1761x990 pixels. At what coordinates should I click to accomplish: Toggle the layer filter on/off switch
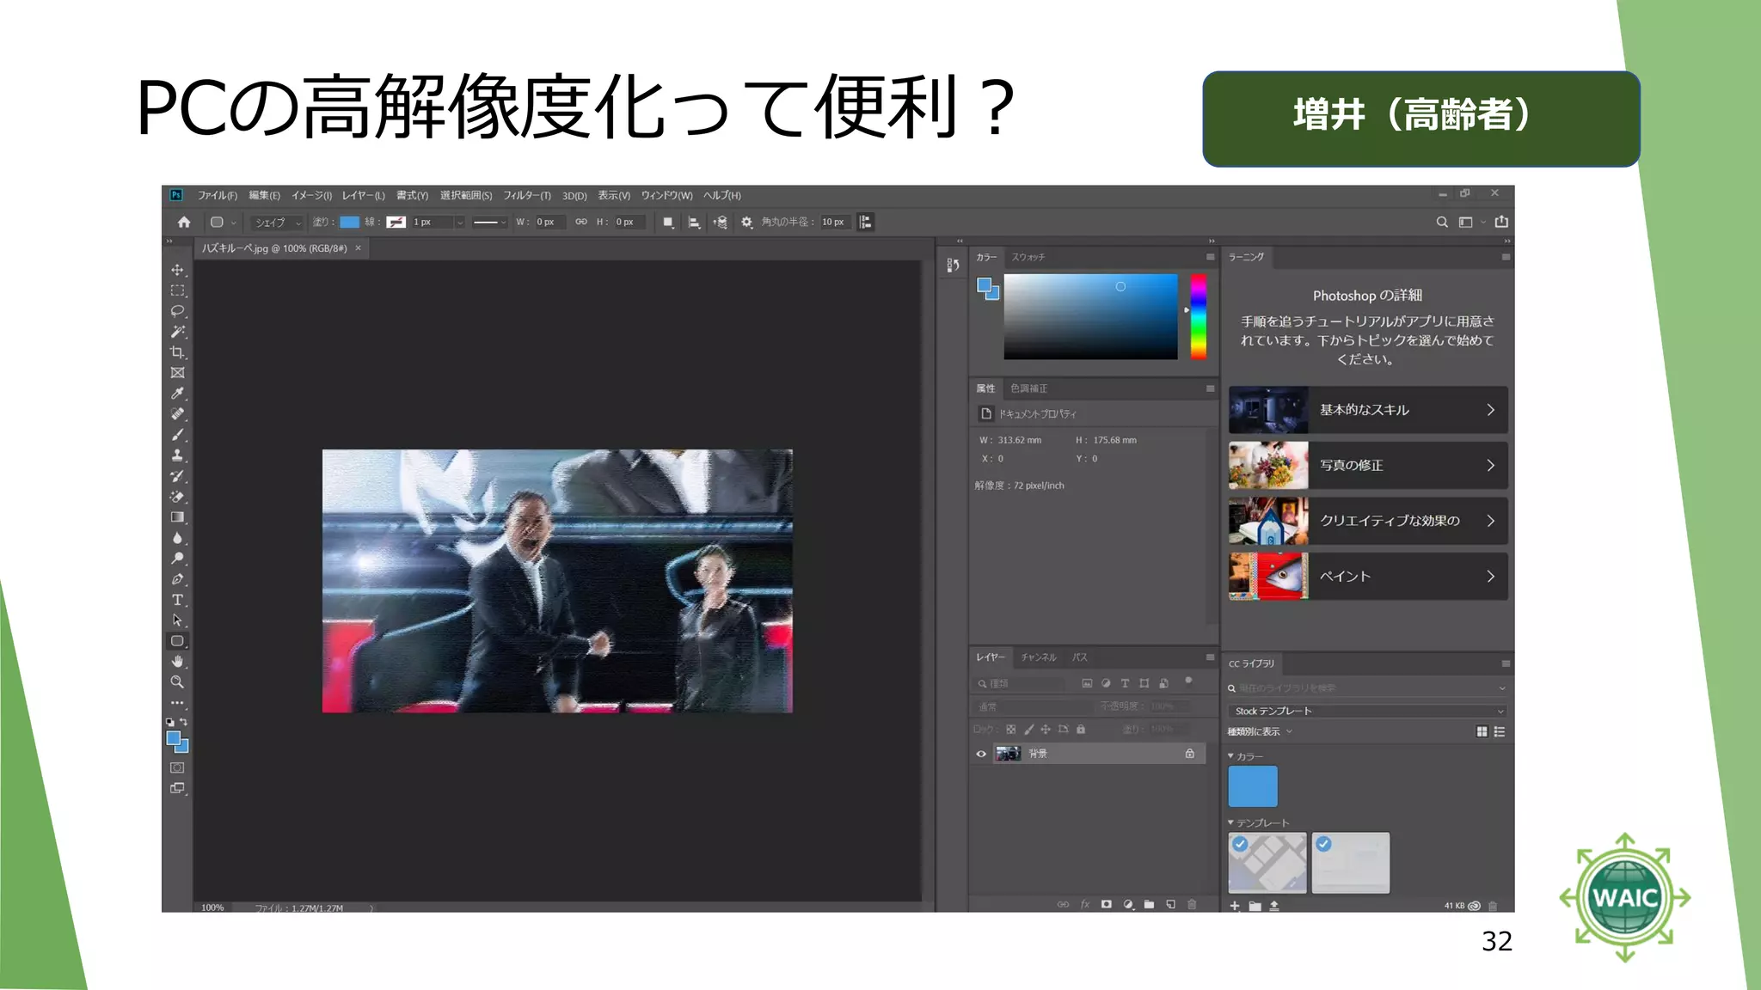(x=1188, y=681)
